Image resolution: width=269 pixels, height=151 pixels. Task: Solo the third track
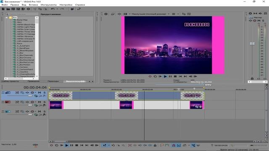point(45,112)
